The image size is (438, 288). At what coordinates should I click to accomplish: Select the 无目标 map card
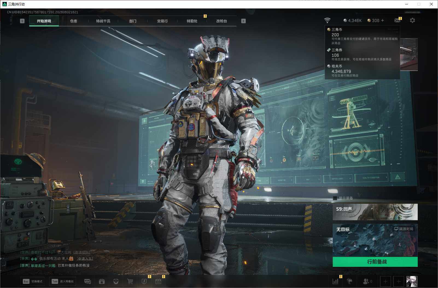click(375, 240)
